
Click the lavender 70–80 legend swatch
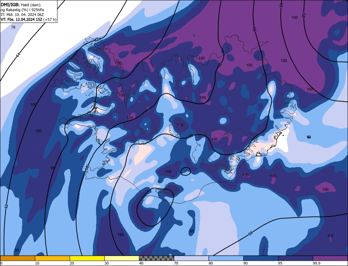pos(191,258)
